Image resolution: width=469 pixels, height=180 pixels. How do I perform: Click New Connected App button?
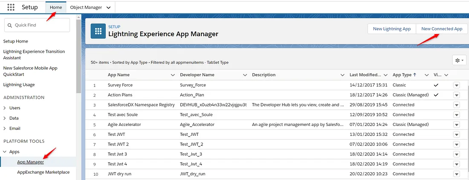pyautogui.click(x=442, y=29)
